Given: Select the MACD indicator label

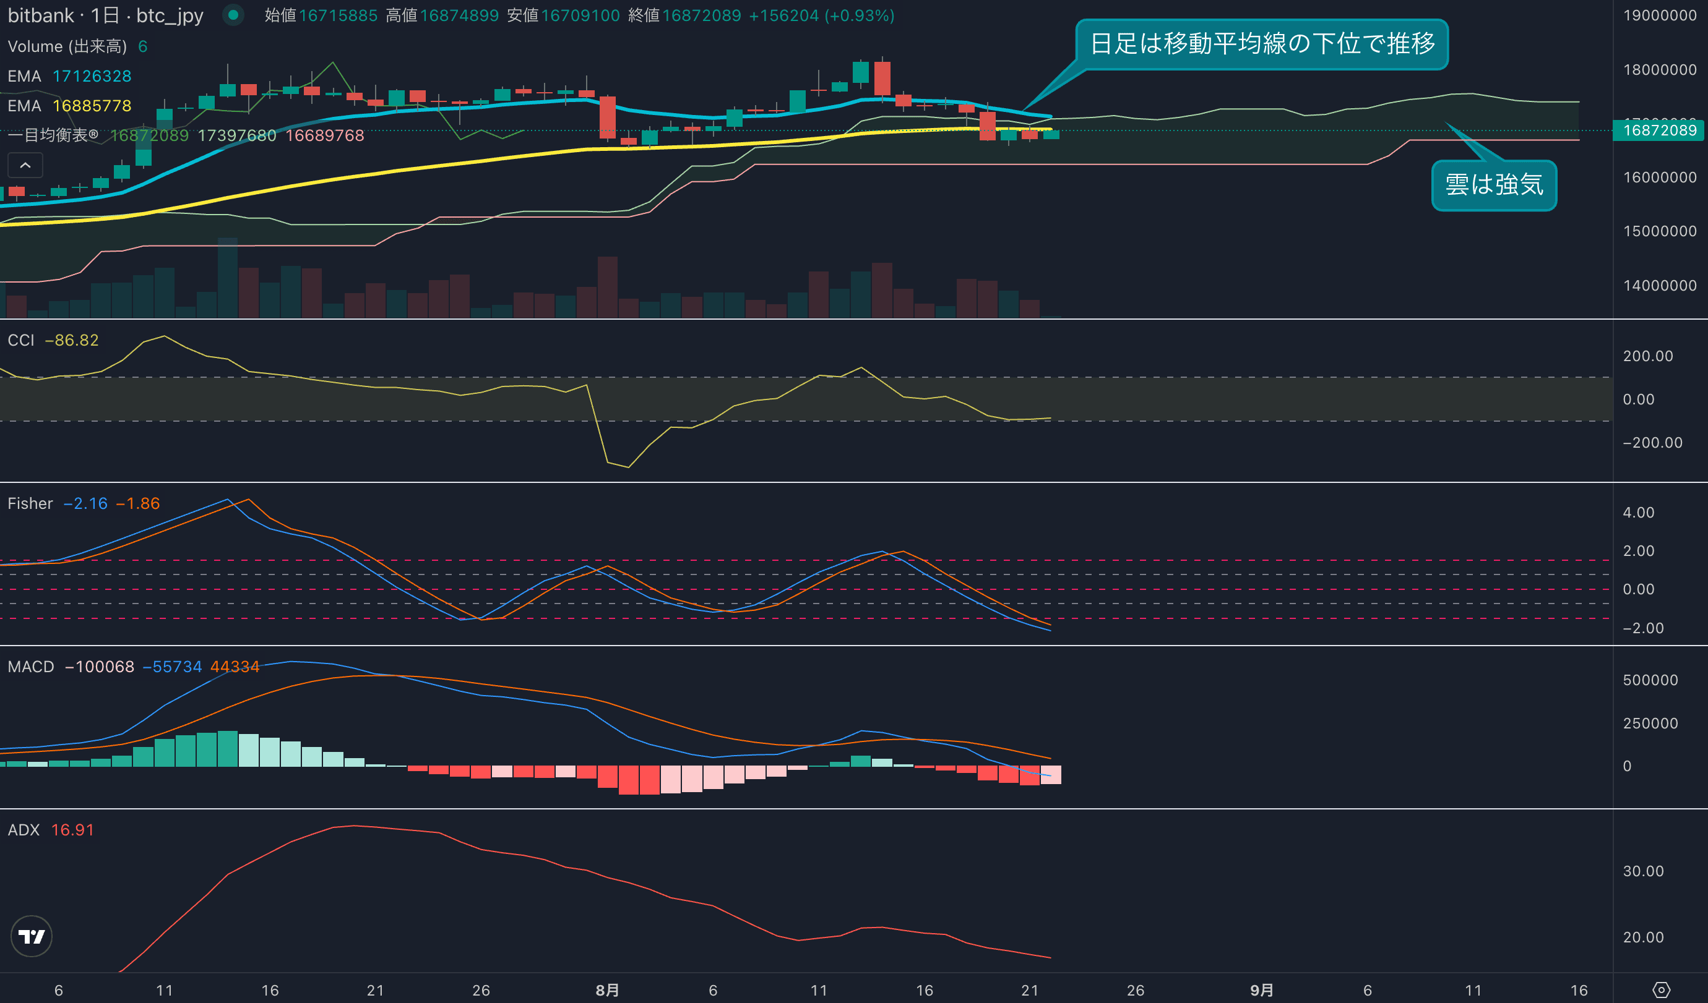Looking at the screenshot, I should [30, 667].
